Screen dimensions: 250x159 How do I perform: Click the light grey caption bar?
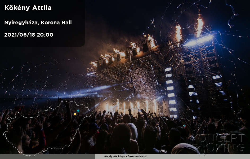172,156
